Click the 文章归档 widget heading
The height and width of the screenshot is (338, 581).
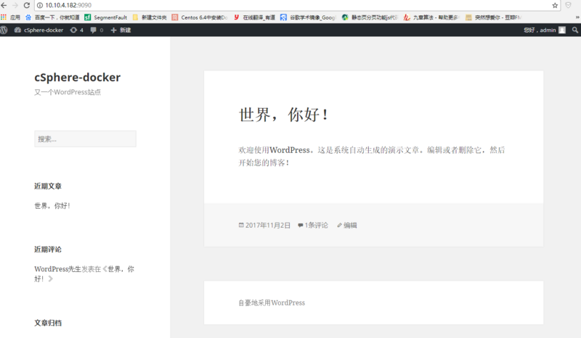click(x=48, y=323)
